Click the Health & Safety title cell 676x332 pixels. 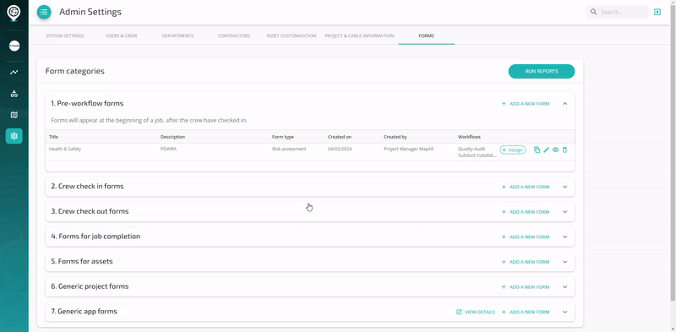(x=65, y=149)
